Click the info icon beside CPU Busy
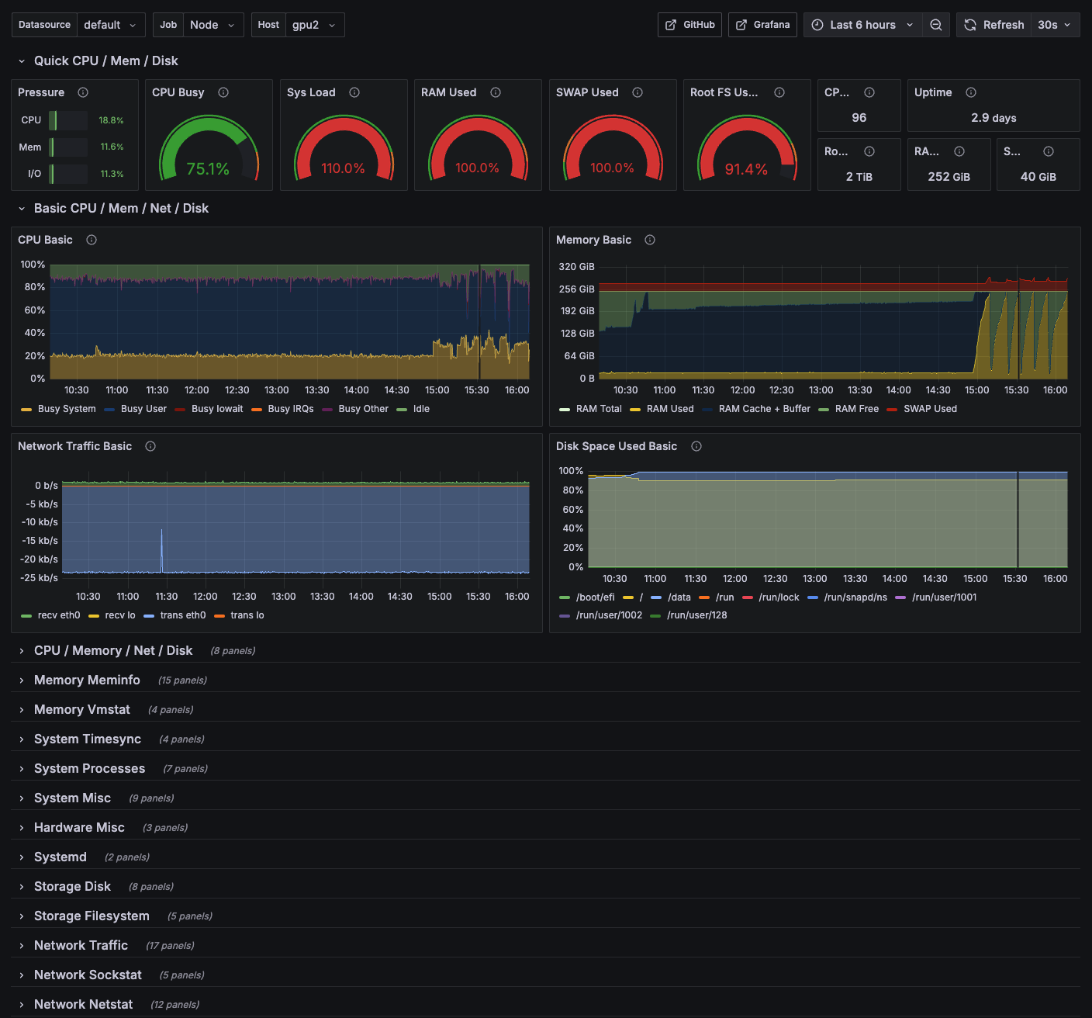This screenshot has height=1018, width=1092. tap(223, 92)
